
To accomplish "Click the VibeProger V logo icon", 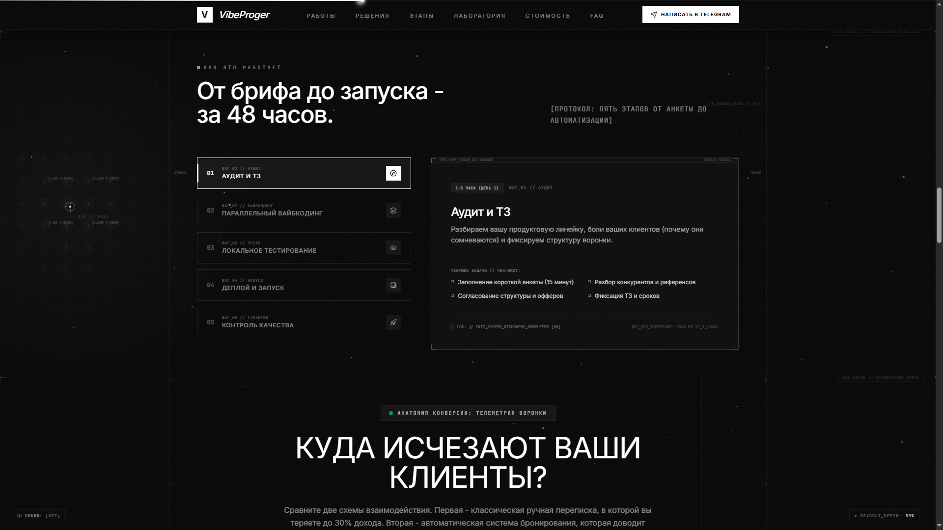I will tap(205, 15).
